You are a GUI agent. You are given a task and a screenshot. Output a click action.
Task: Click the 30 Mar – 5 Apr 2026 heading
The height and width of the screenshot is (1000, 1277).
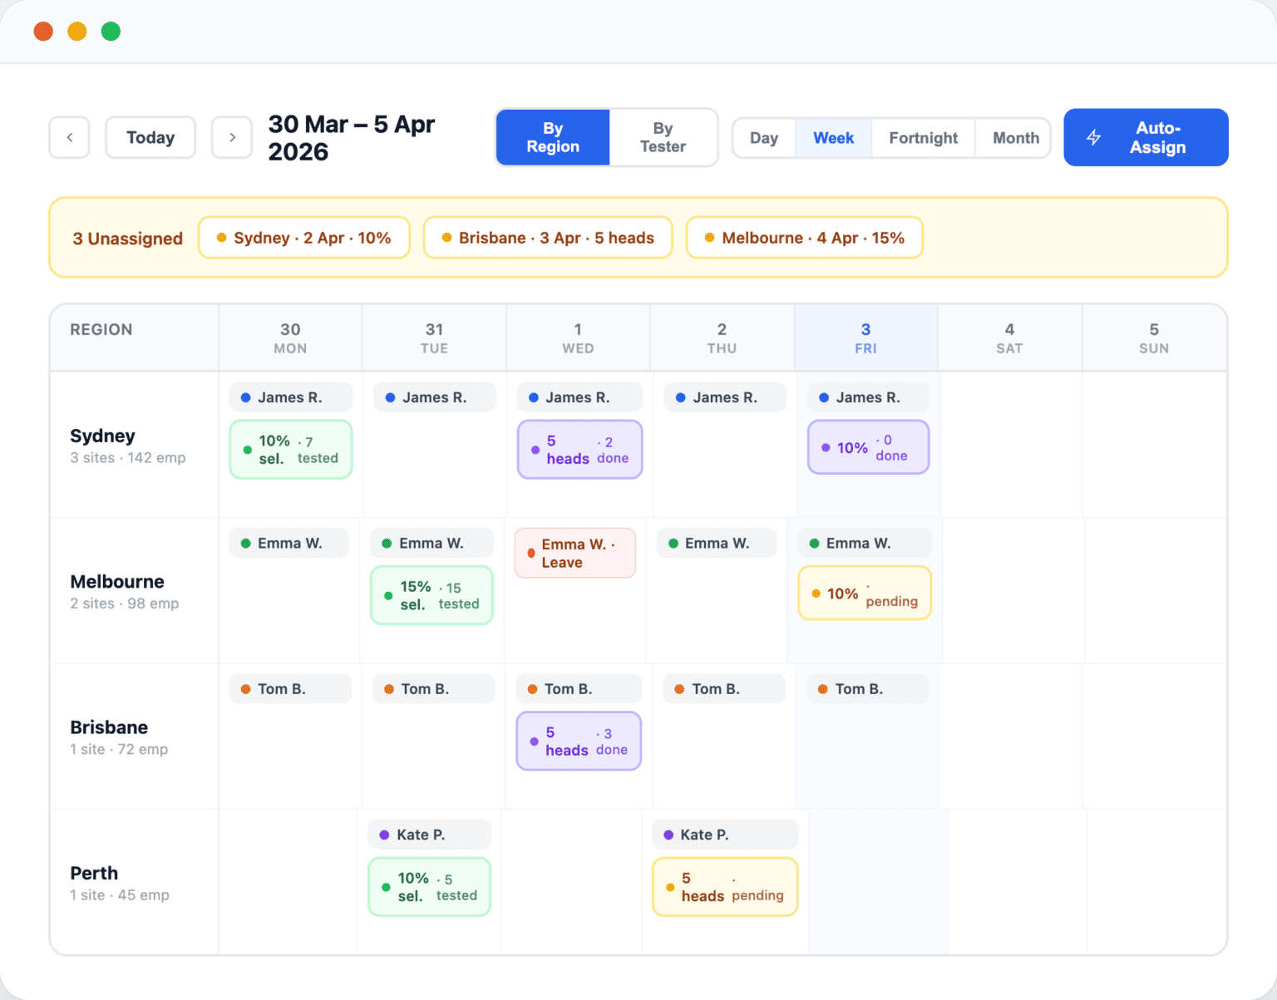point(352,138)
